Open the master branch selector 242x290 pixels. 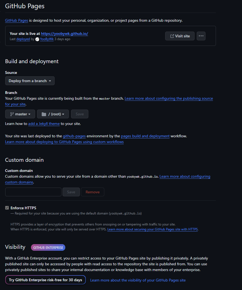(x=20, y=114)
